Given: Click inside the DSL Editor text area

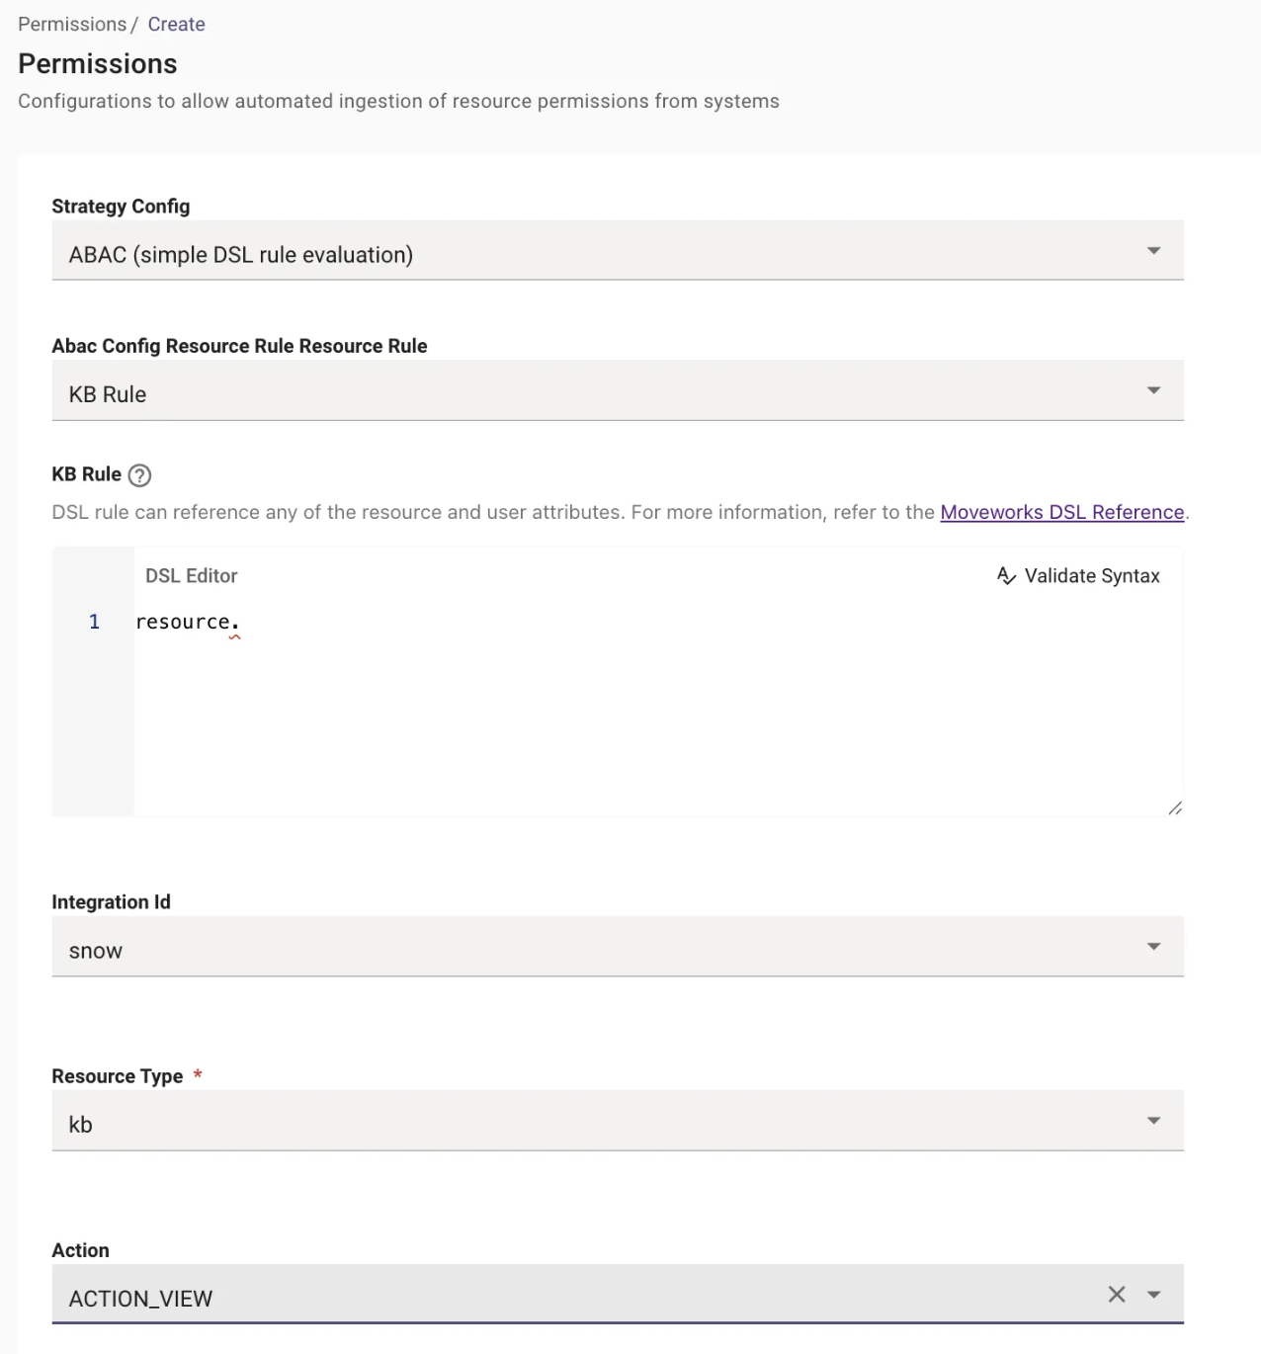Looking at the screenshot, I should [652, 712].
